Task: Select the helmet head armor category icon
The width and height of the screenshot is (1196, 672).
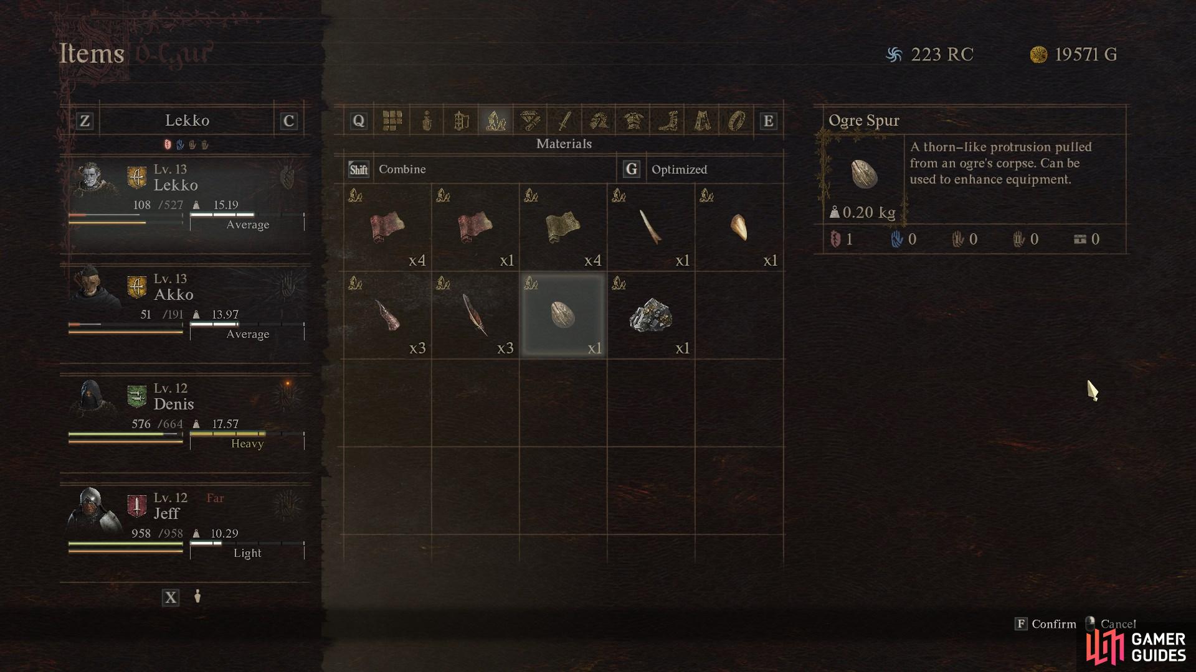Action: pyautogui.click(x=599, y=121)
